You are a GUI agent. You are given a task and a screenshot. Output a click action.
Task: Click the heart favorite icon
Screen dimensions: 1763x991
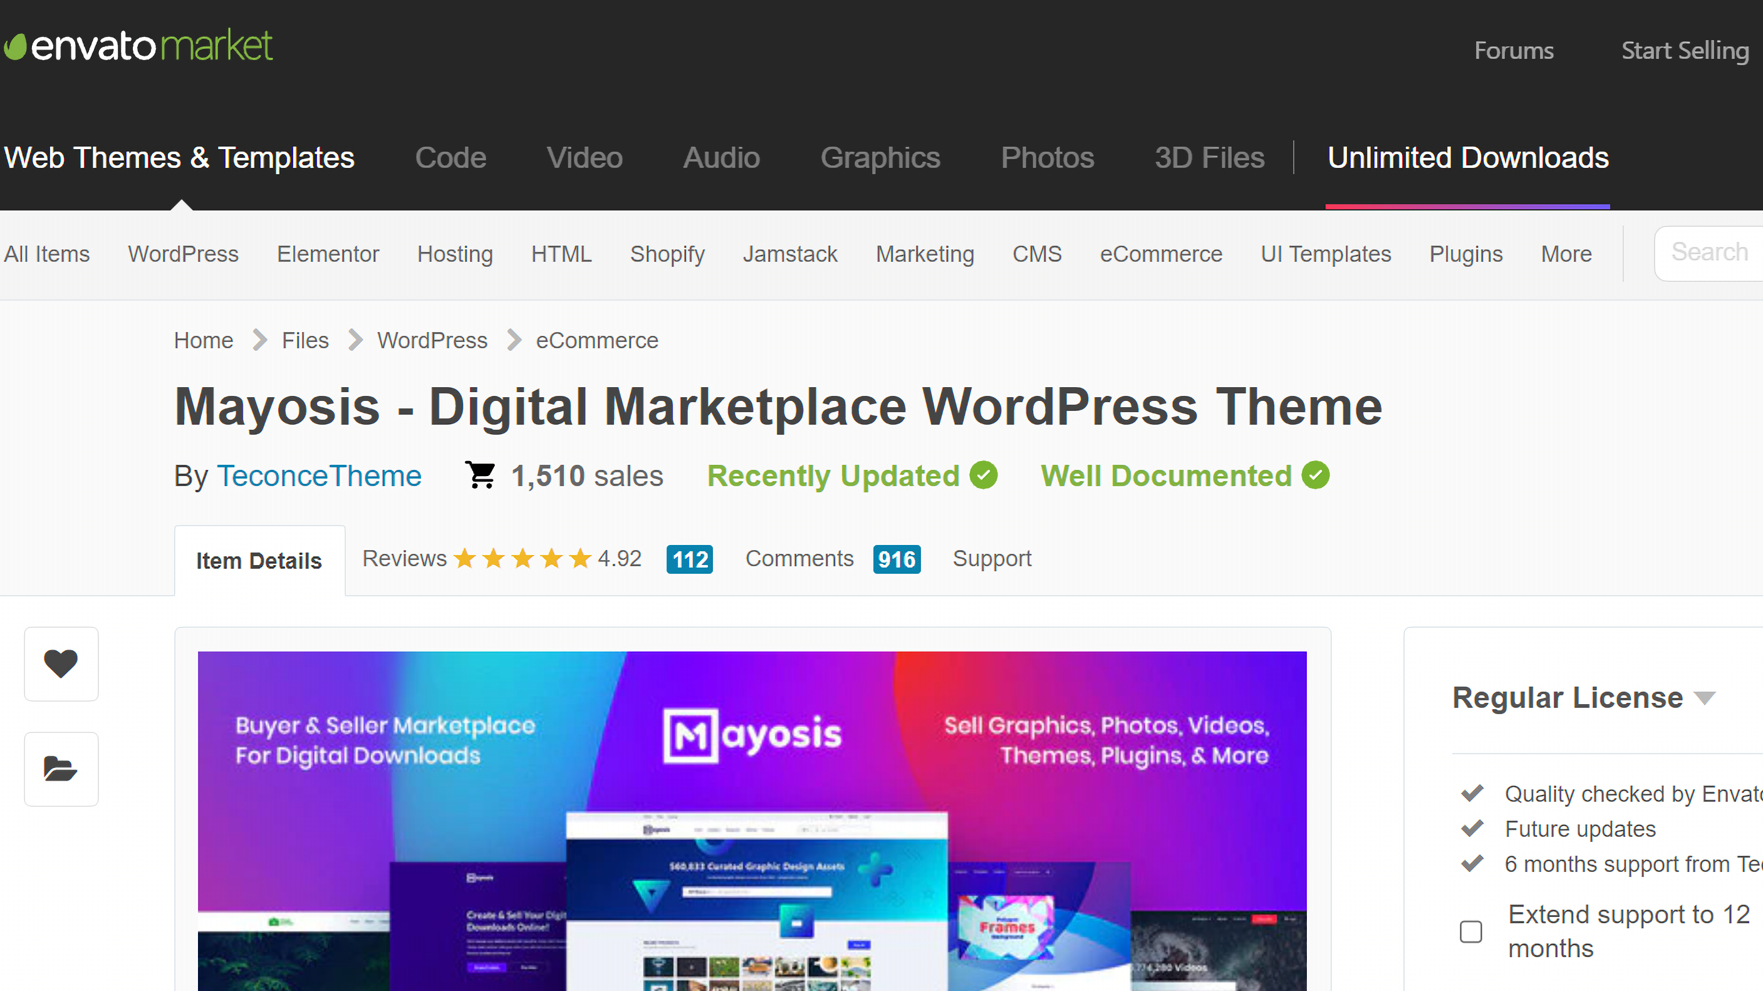[61, 663]
